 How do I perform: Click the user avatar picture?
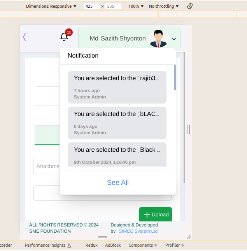(158, 39)
